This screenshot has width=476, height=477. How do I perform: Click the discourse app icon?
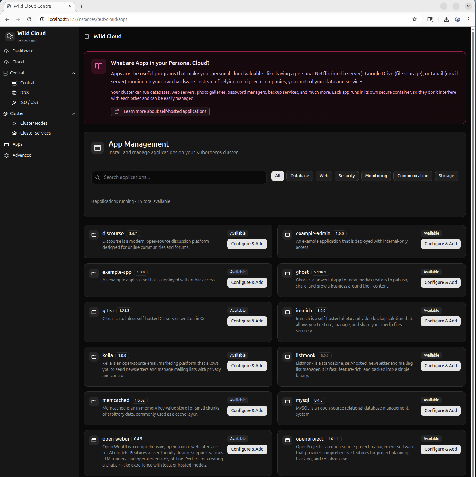94,235
